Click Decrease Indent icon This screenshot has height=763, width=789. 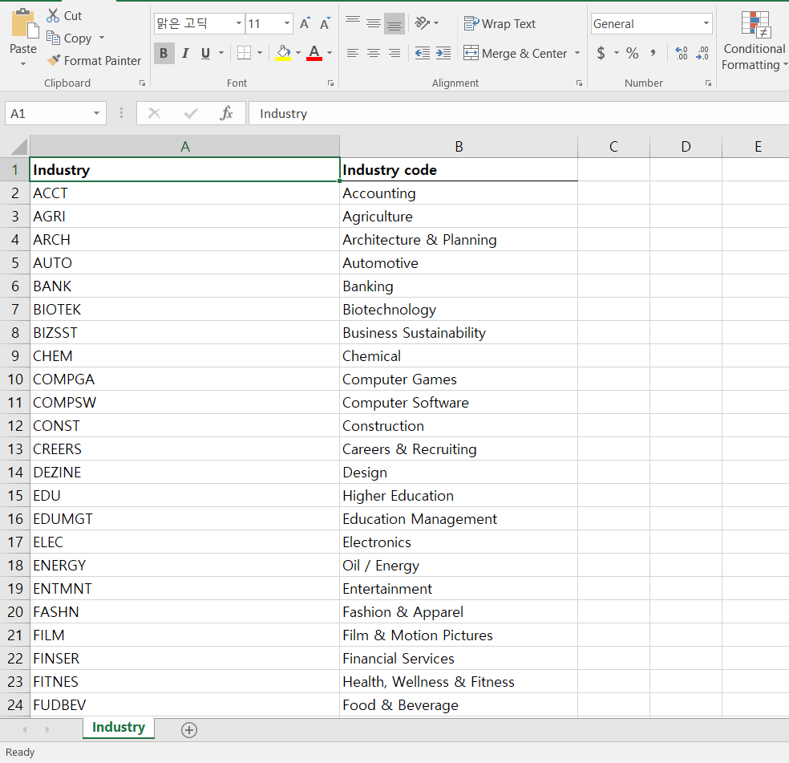(423, 53)
